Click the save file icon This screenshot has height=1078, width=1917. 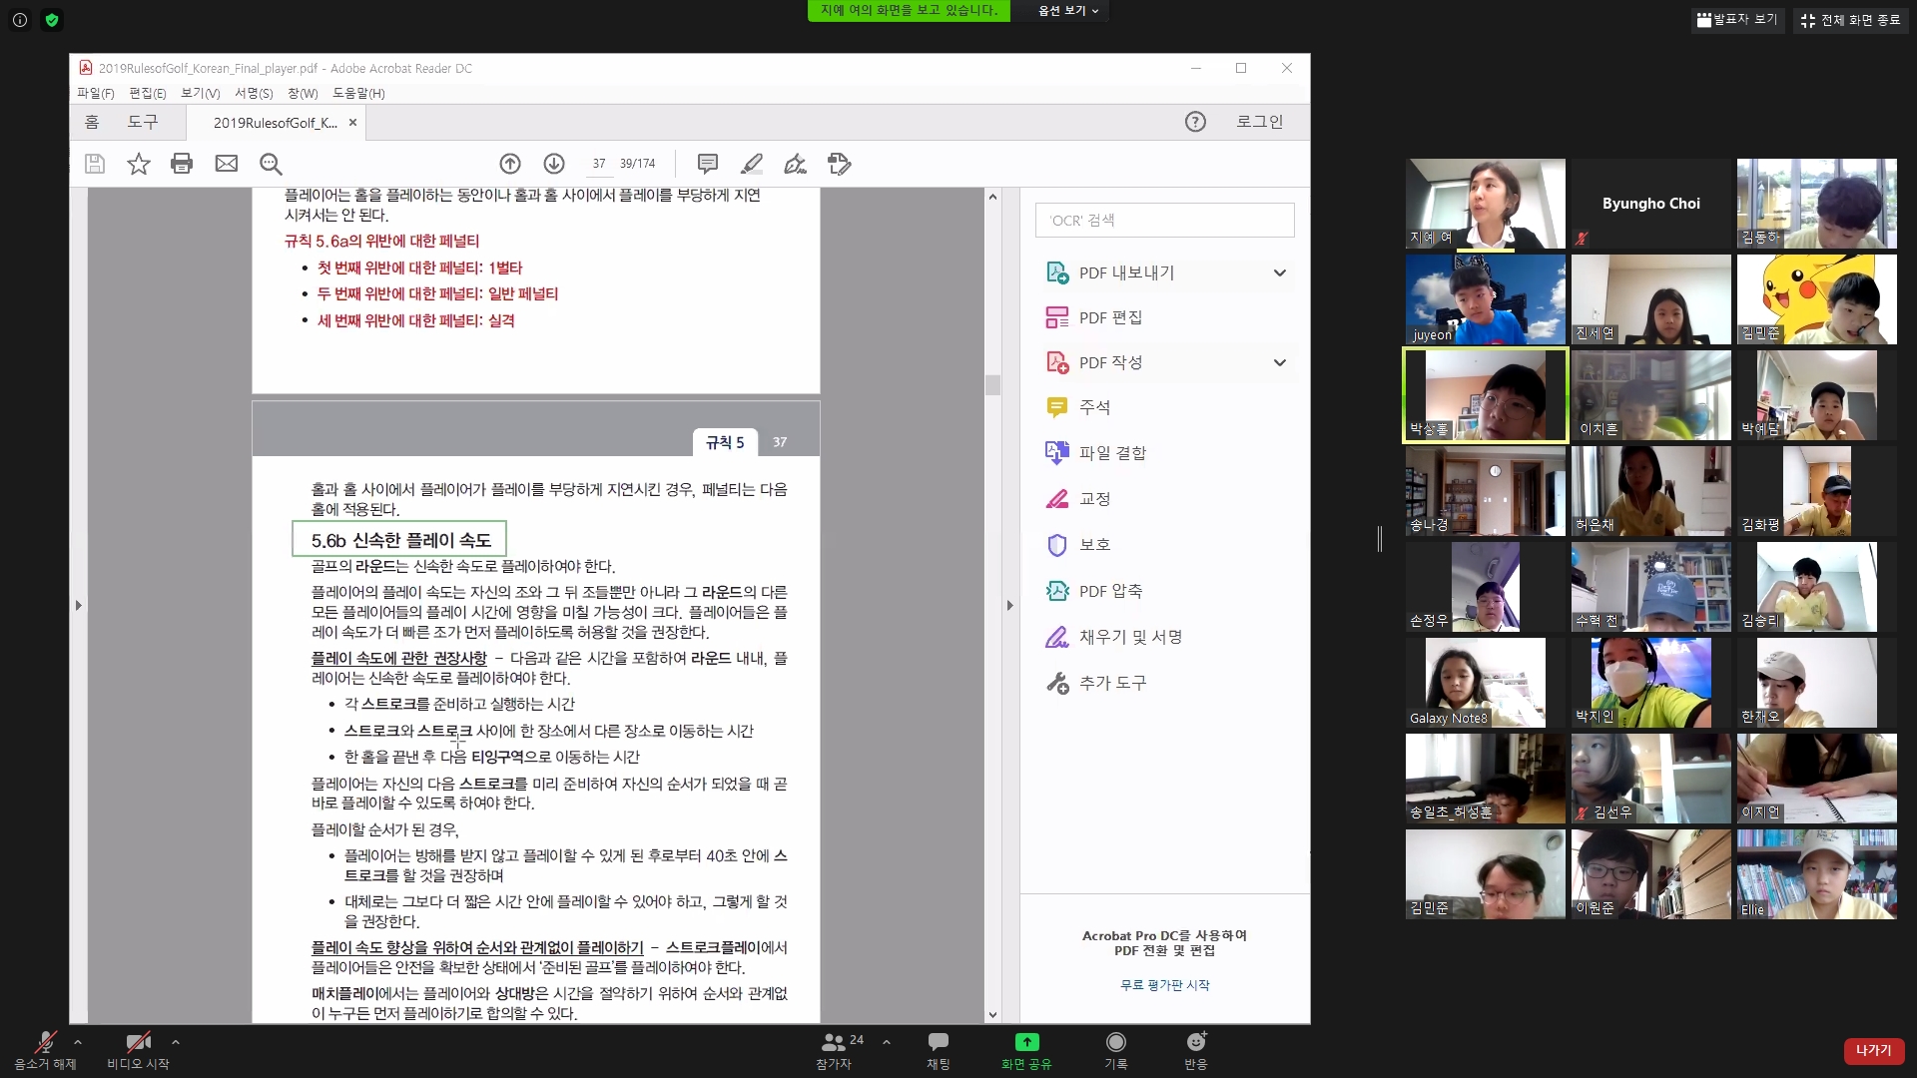click(95, 164)
